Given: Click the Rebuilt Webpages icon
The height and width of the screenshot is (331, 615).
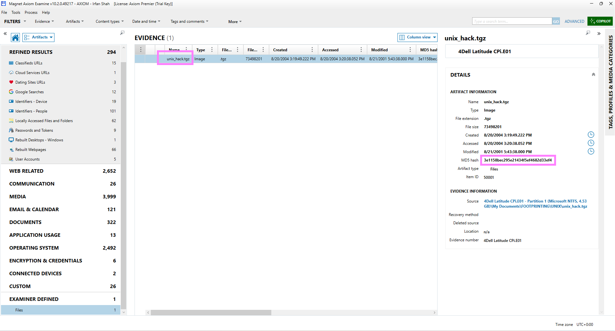Looking at the screenshot, I should tap(11, 150).
